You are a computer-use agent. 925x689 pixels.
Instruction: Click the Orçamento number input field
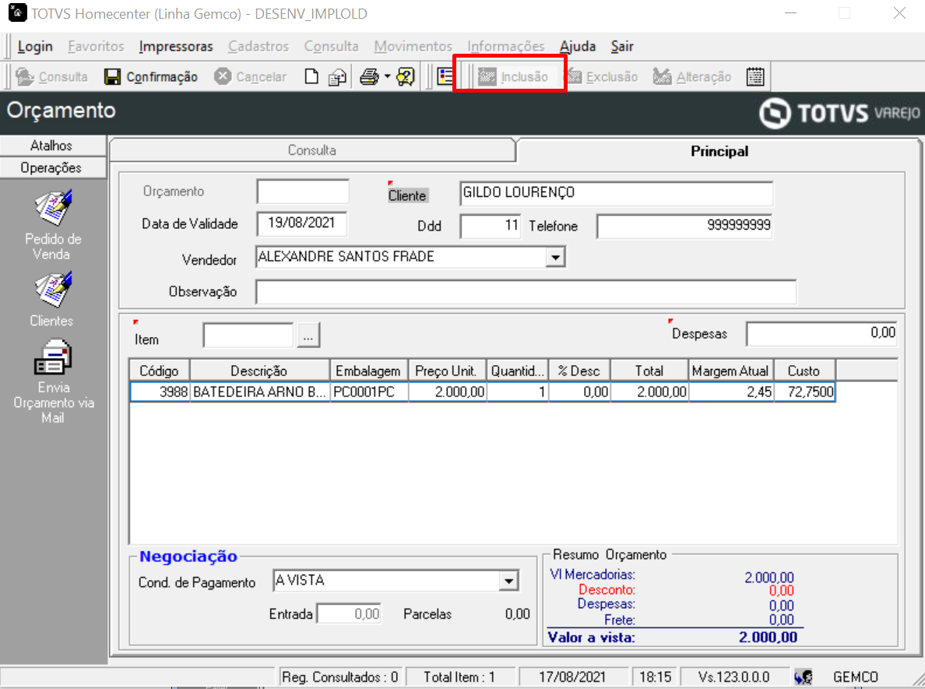[303, 192]
